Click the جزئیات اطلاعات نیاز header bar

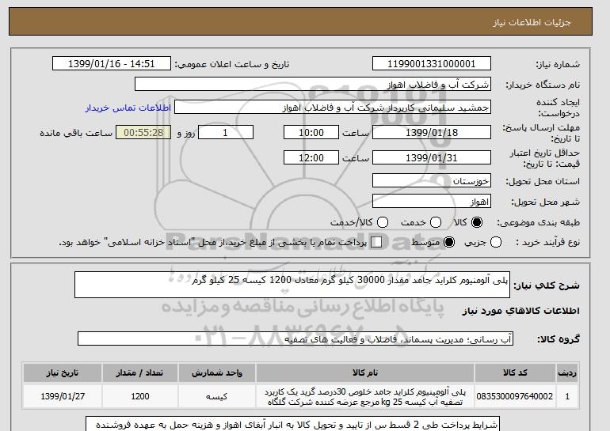300,21
